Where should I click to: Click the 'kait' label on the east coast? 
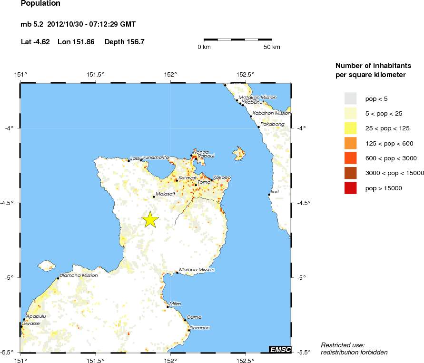point(275,192)
